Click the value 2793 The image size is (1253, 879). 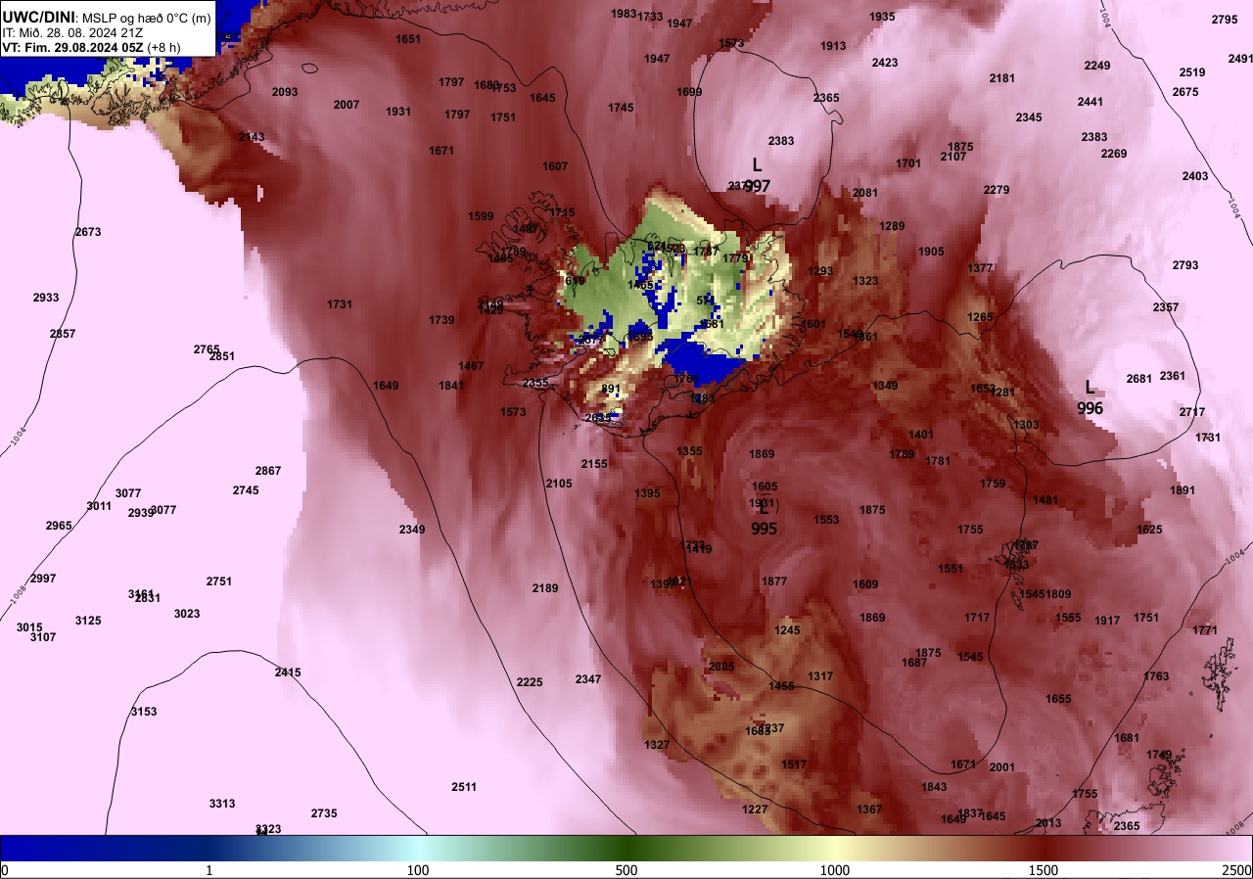tap(1185, 265)
